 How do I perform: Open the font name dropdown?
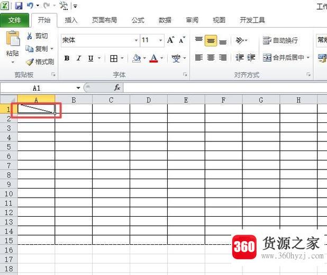[136, 40]
